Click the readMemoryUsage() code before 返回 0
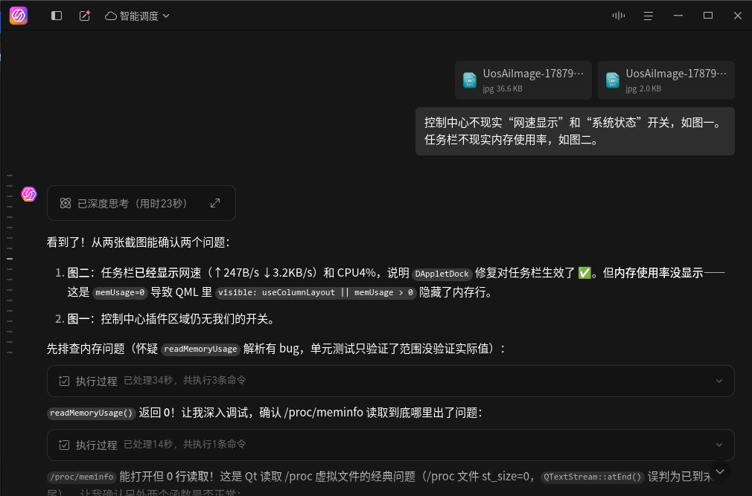This screenshot has height=496, width=752. point(91,413)
